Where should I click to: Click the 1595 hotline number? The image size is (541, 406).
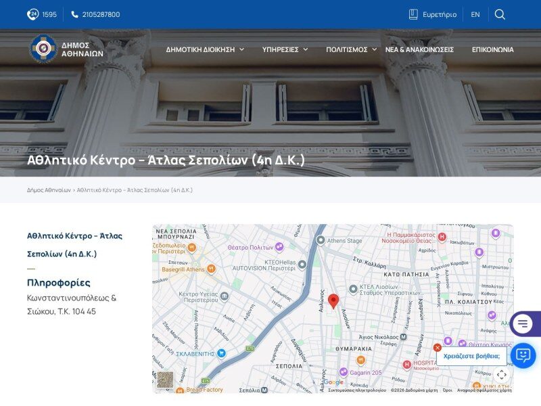click(x=49, y=14)
